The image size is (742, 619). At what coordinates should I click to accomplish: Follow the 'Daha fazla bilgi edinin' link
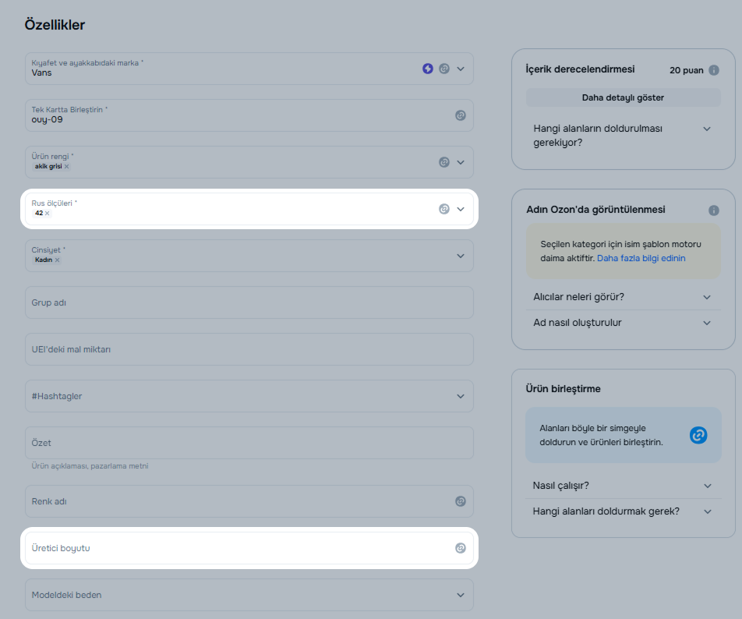(x=641, y=258)
